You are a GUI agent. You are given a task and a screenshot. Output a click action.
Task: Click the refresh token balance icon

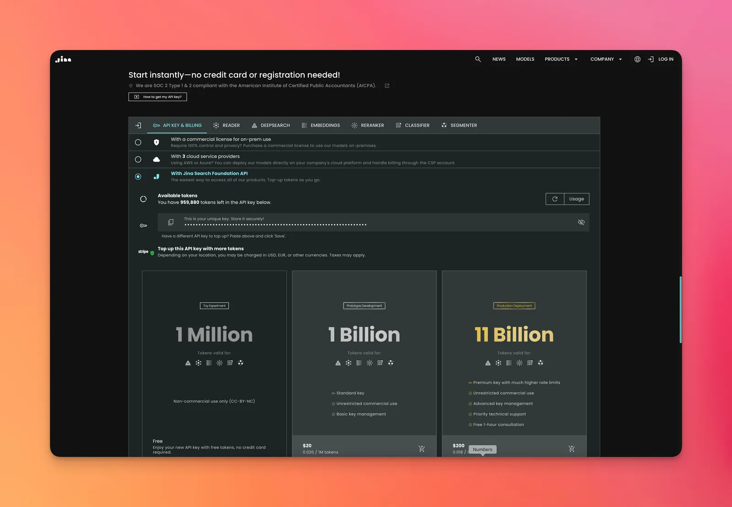coord(554,199)
